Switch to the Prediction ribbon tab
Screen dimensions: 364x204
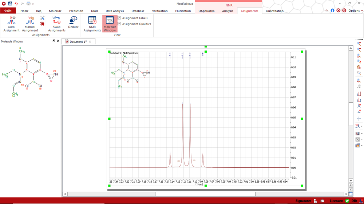(x=76, y=11)
